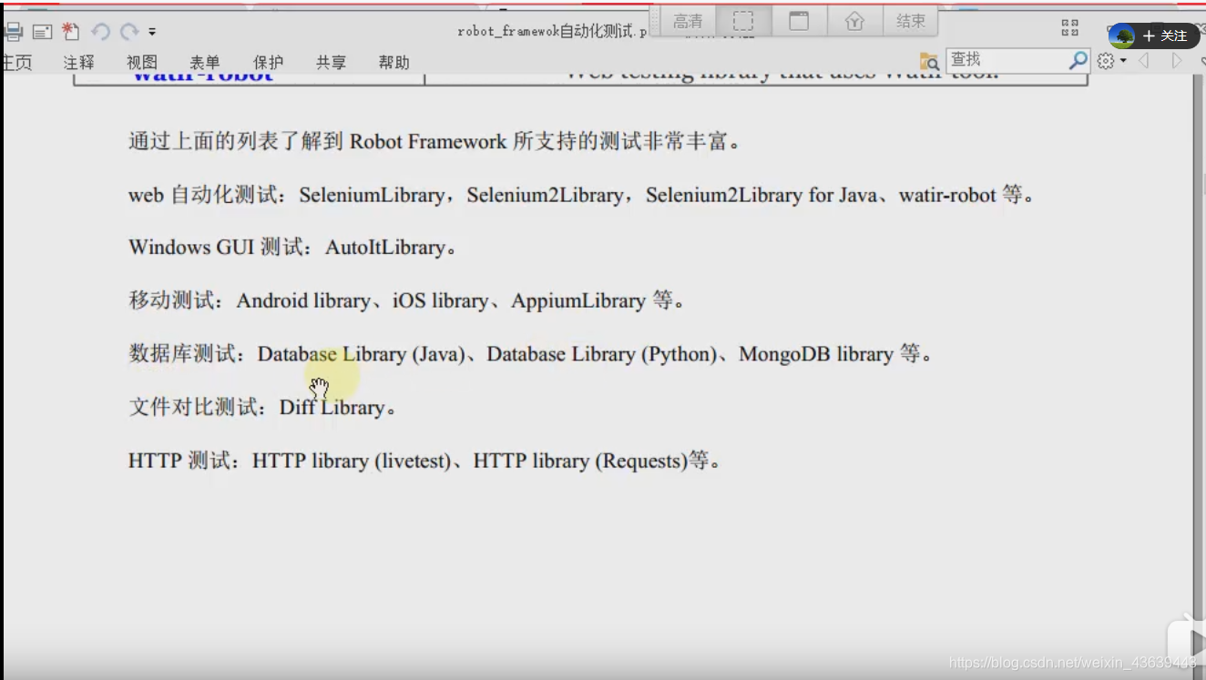
Task: Click the 结束 button
Action: (x=911, y=21)
